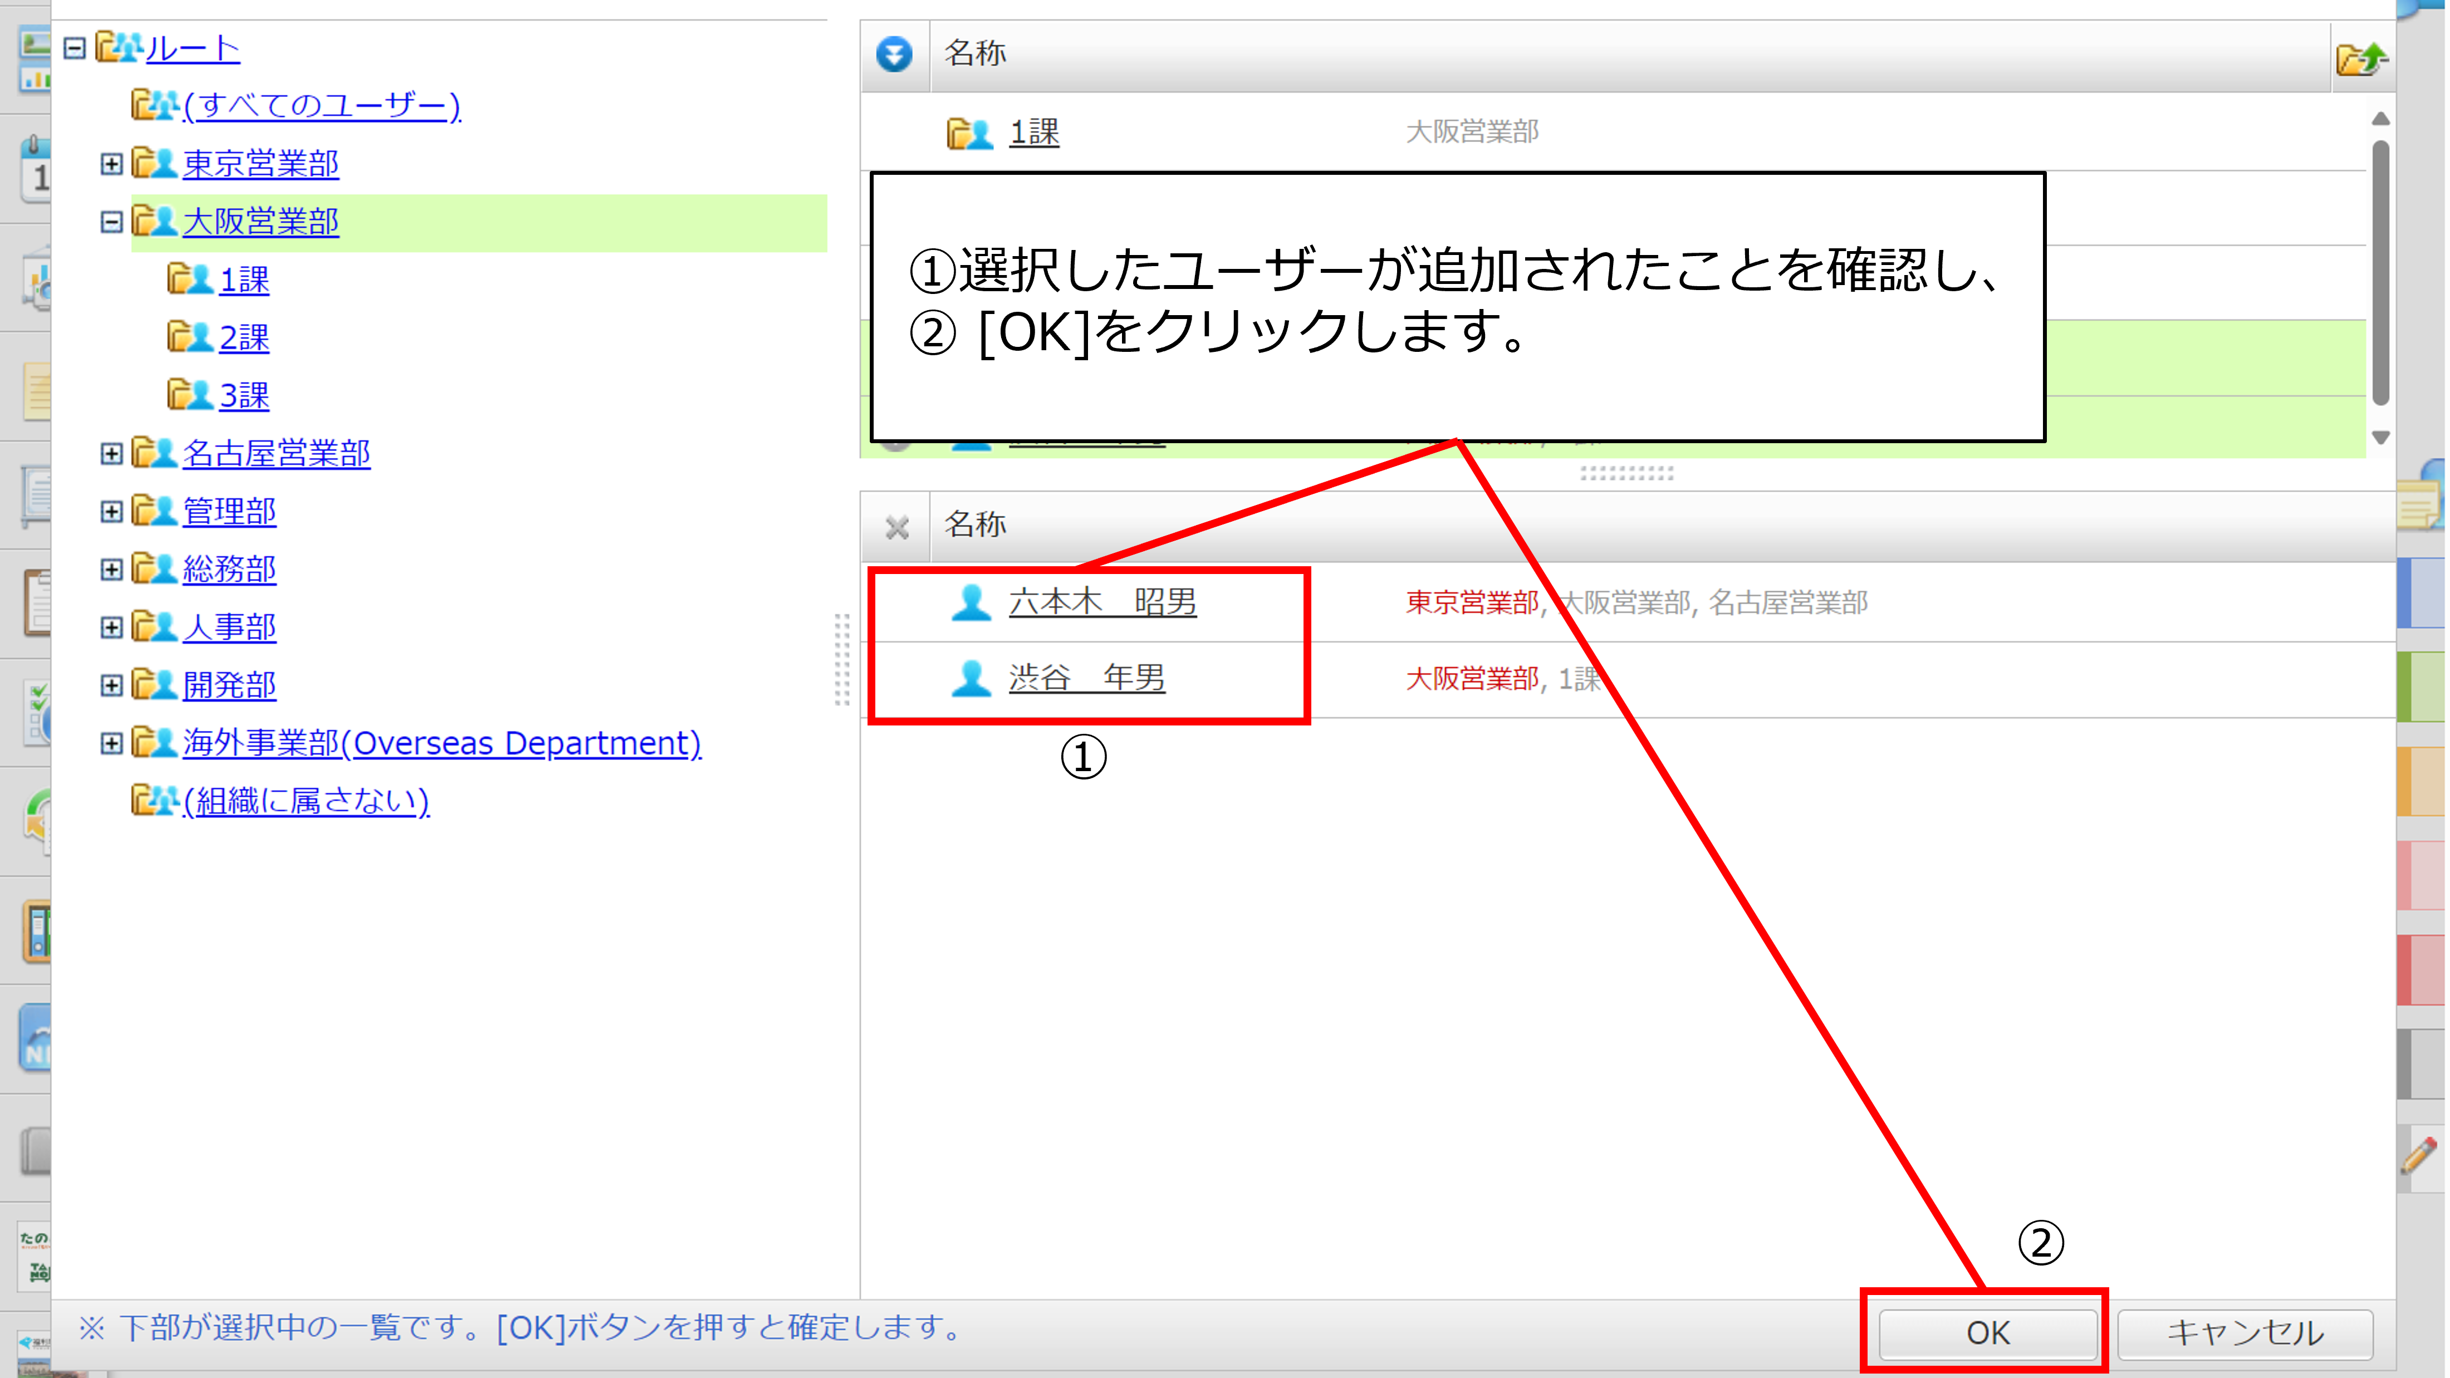2450x1378 pixels.
Task: Expand the 東京営業部 tree node
Action: pos(111,164)
